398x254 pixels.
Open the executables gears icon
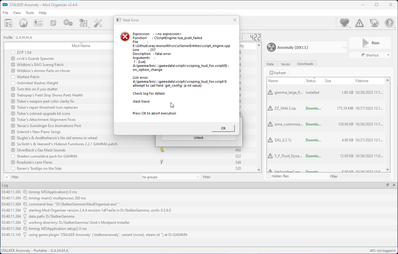[68, 23]
